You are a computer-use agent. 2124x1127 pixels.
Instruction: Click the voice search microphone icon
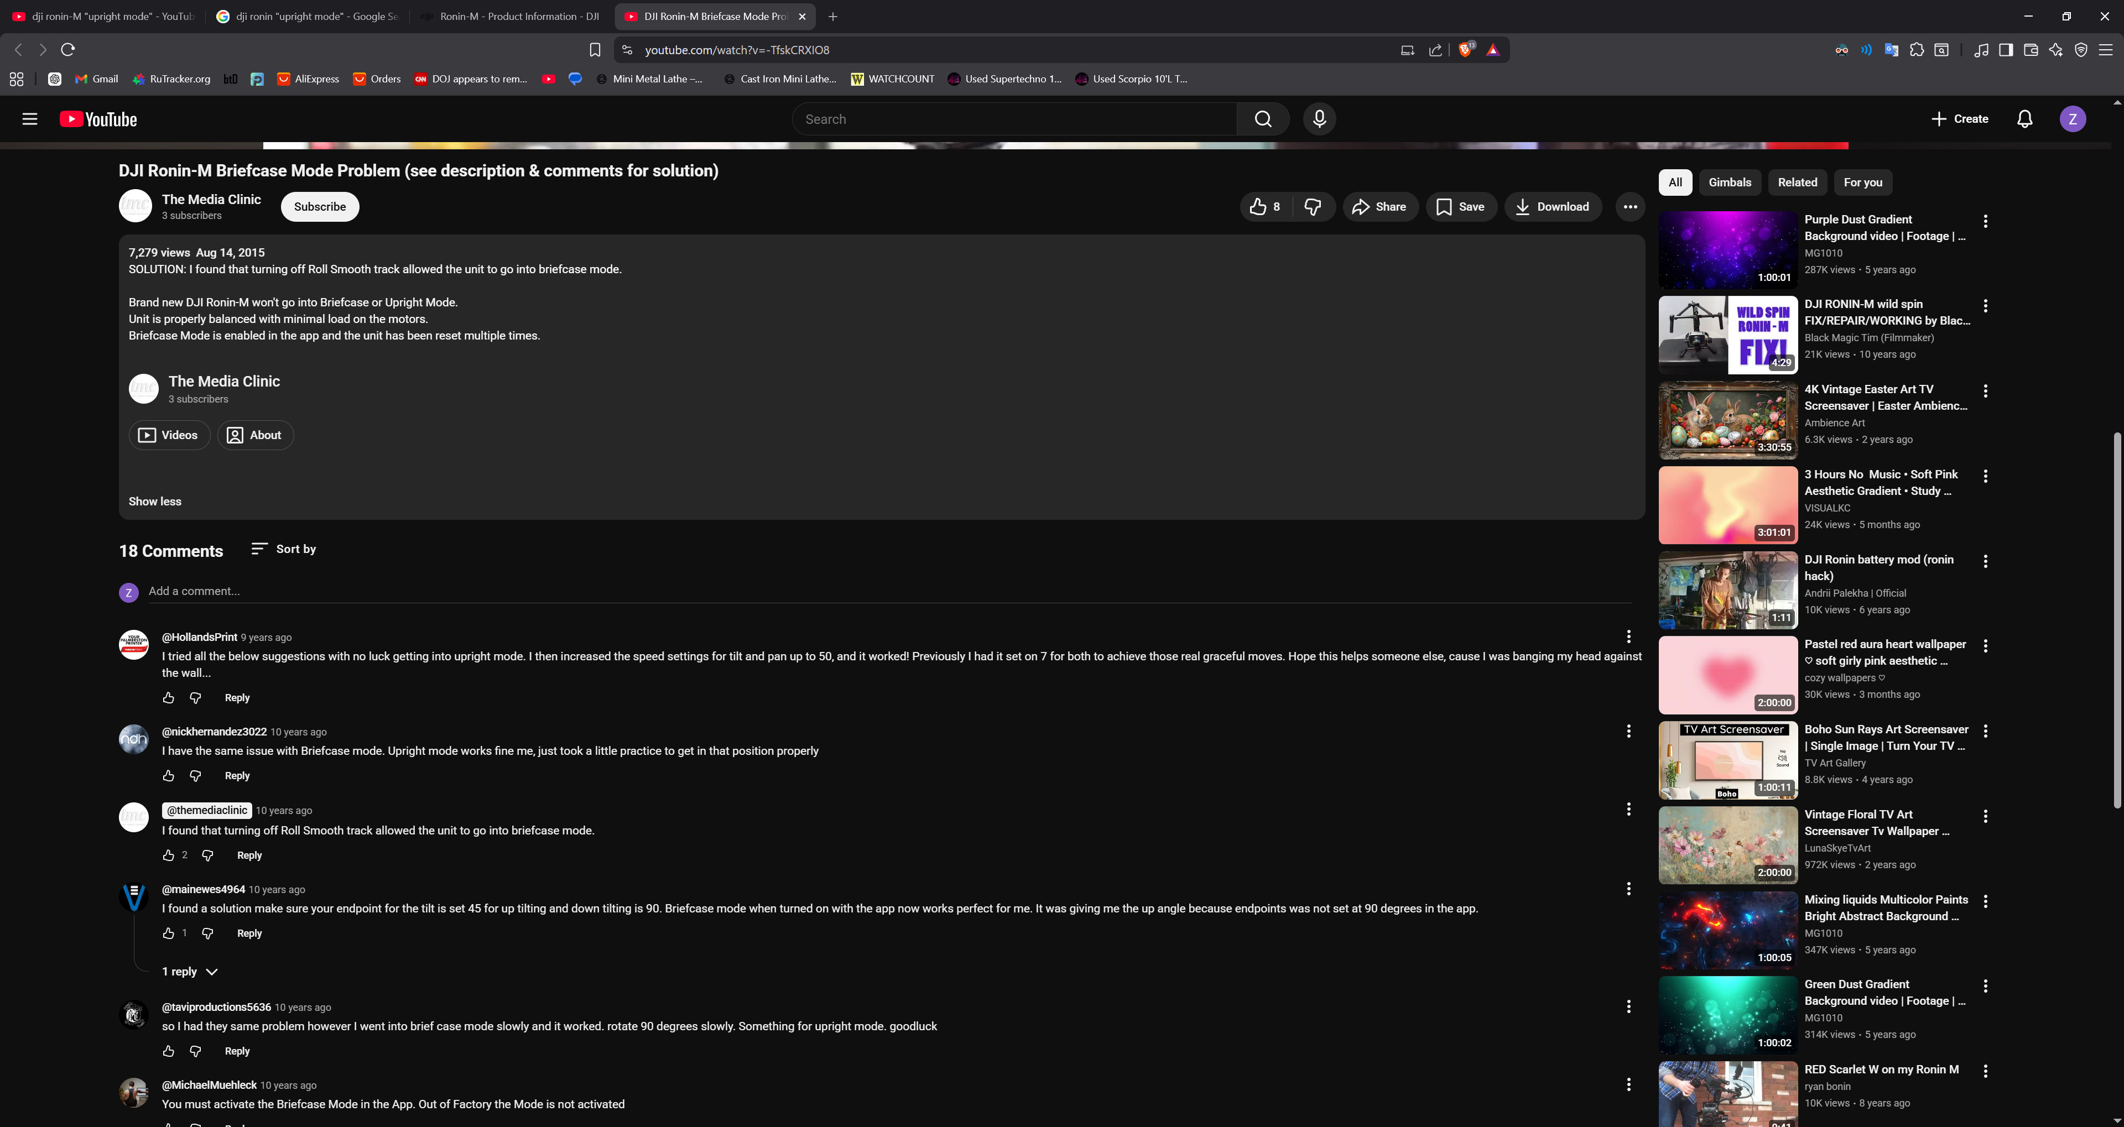point(1319,119)
